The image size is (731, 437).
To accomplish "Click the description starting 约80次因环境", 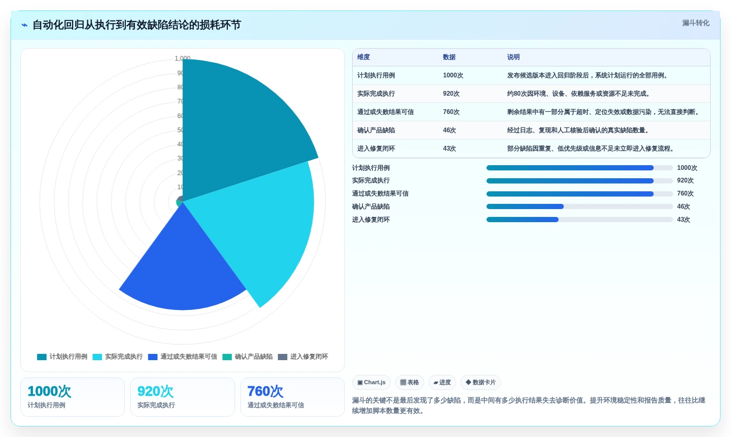I will click(579, 94).
